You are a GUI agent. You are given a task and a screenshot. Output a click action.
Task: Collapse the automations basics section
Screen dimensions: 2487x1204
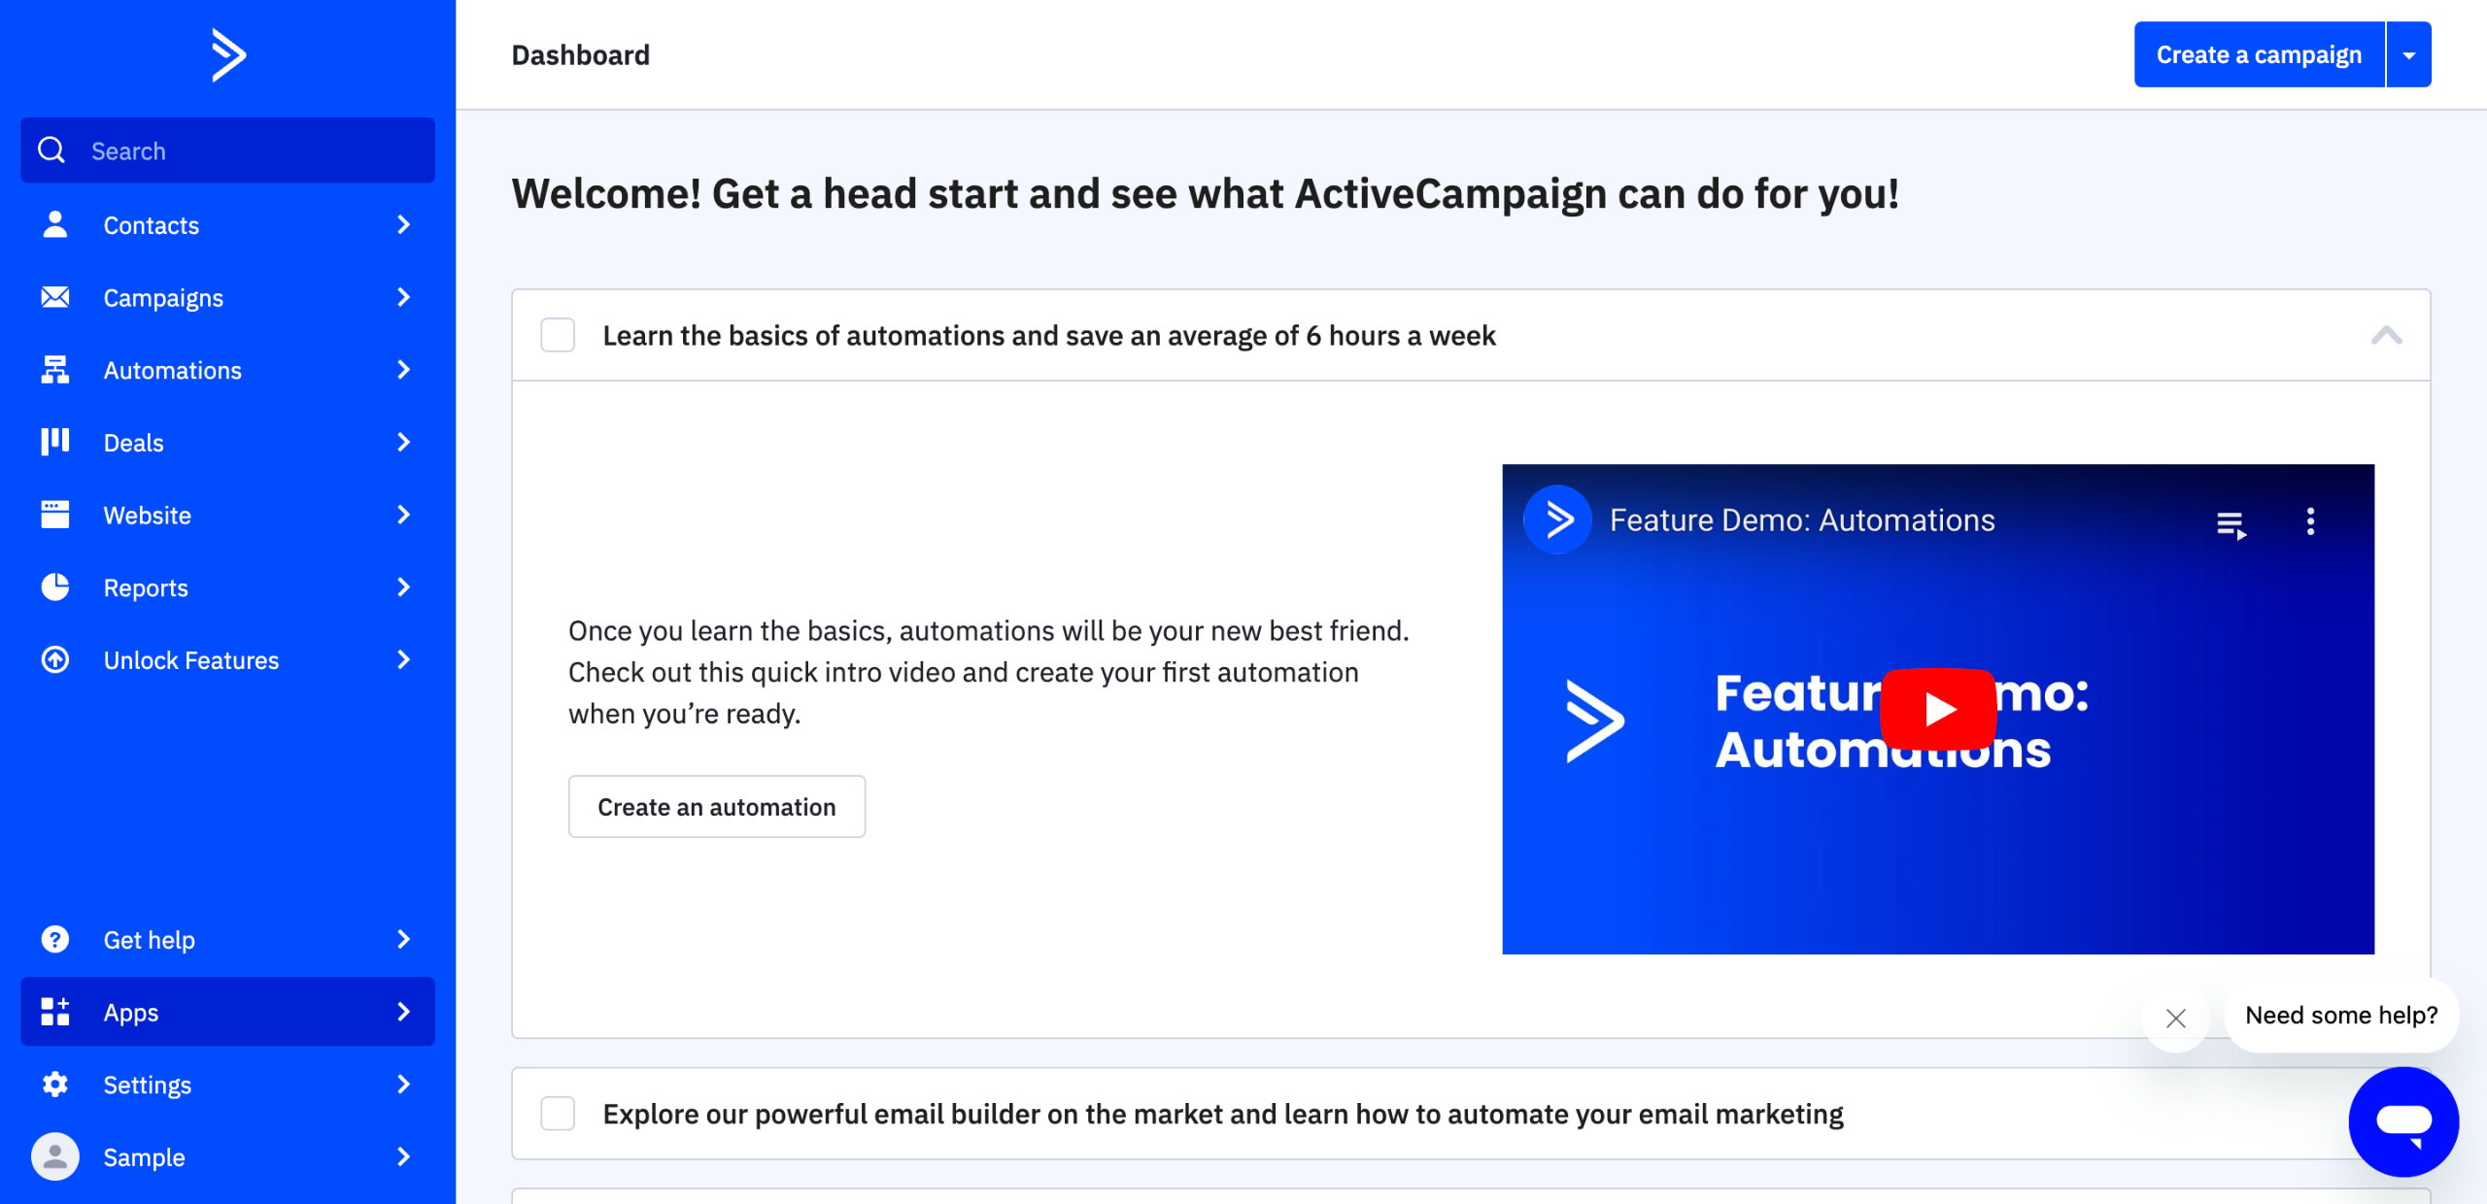pos(2386,336)
